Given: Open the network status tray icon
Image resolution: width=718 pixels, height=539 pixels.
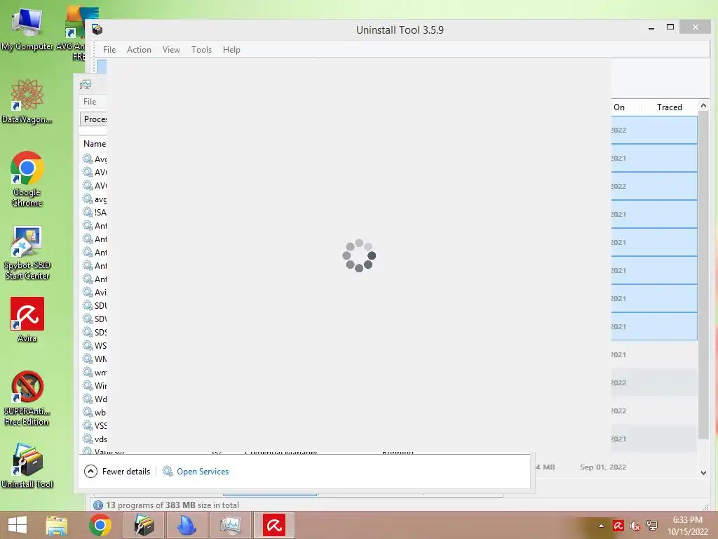Looking at the screenshot, I should (651, 526).
